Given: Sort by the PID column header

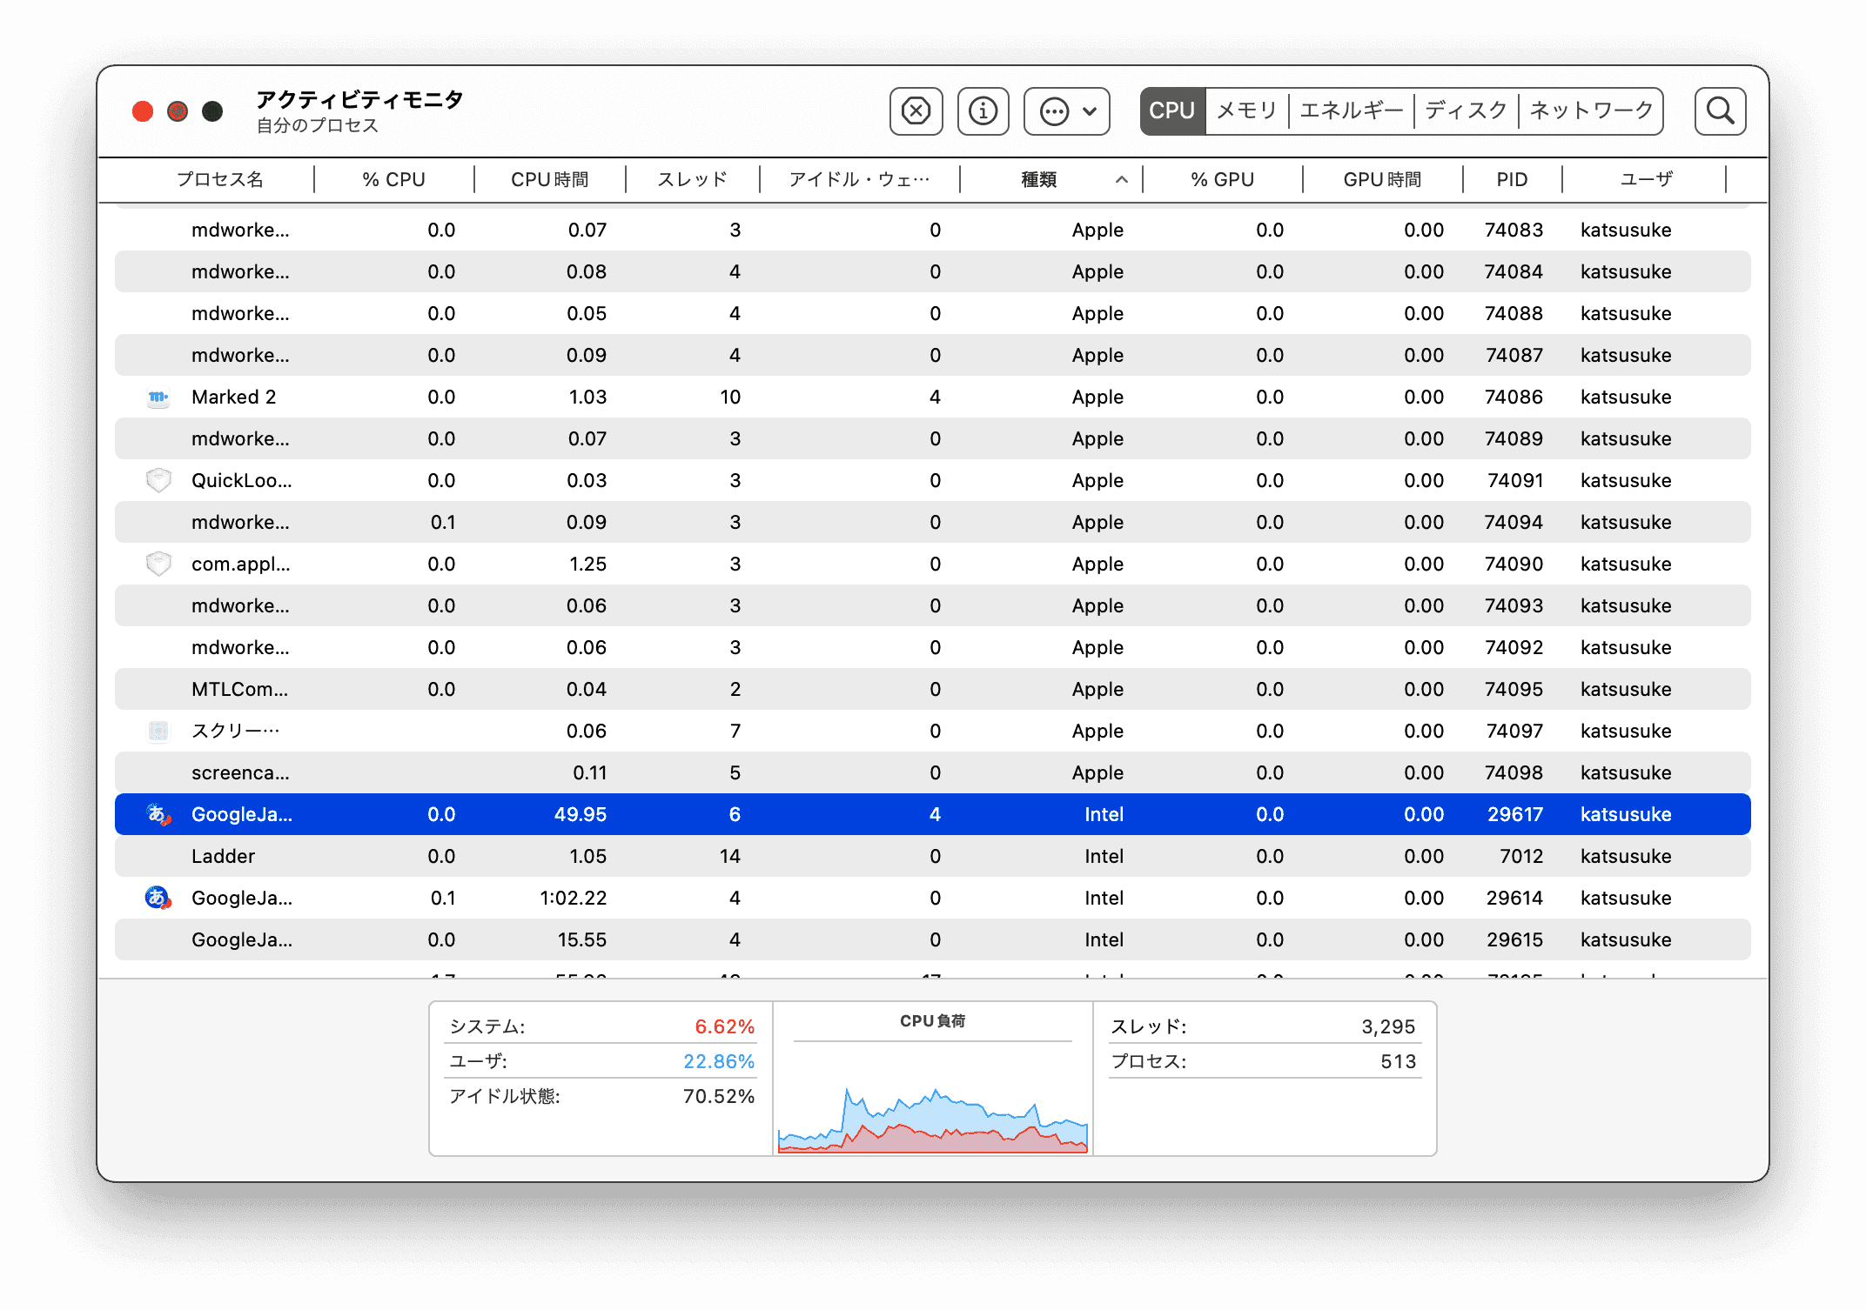Looking at the screenshot, I should tap(1512, 180).
